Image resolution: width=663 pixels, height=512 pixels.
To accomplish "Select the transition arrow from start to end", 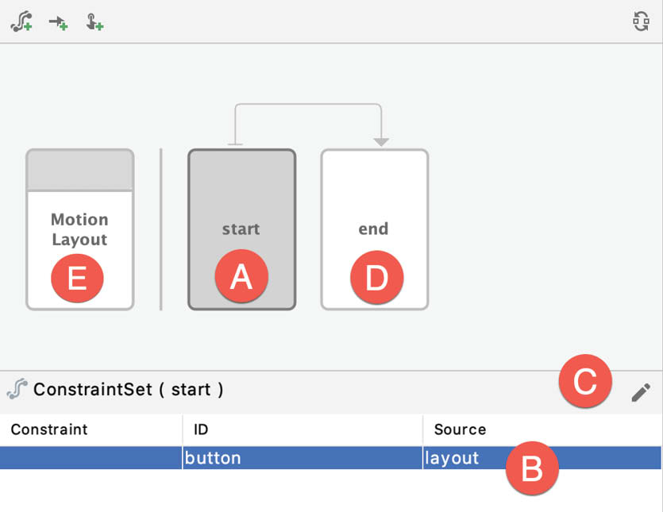I will [308, 104].
